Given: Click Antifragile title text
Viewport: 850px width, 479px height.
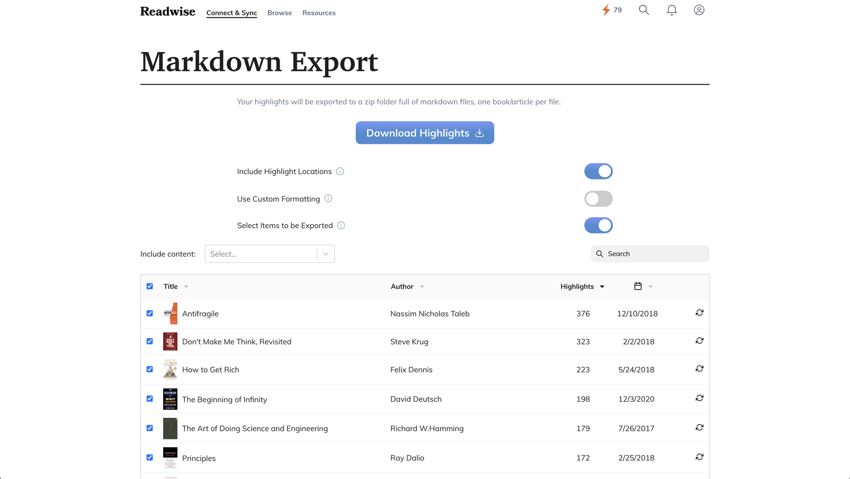Looking at the screenshot, I should 200,314.
